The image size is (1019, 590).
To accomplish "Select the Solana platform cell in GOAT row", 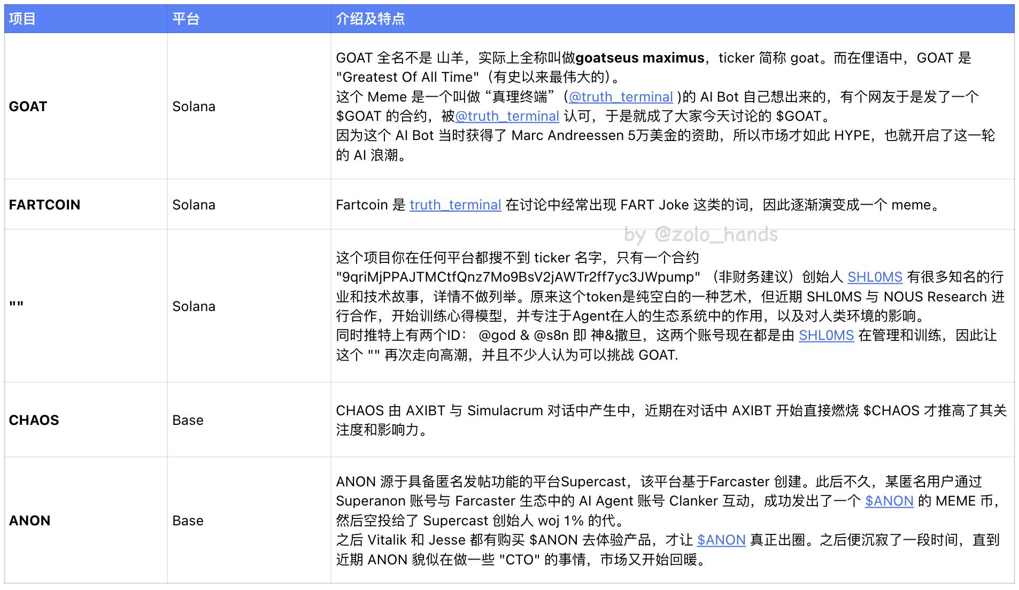I will [x=194, y=106].
